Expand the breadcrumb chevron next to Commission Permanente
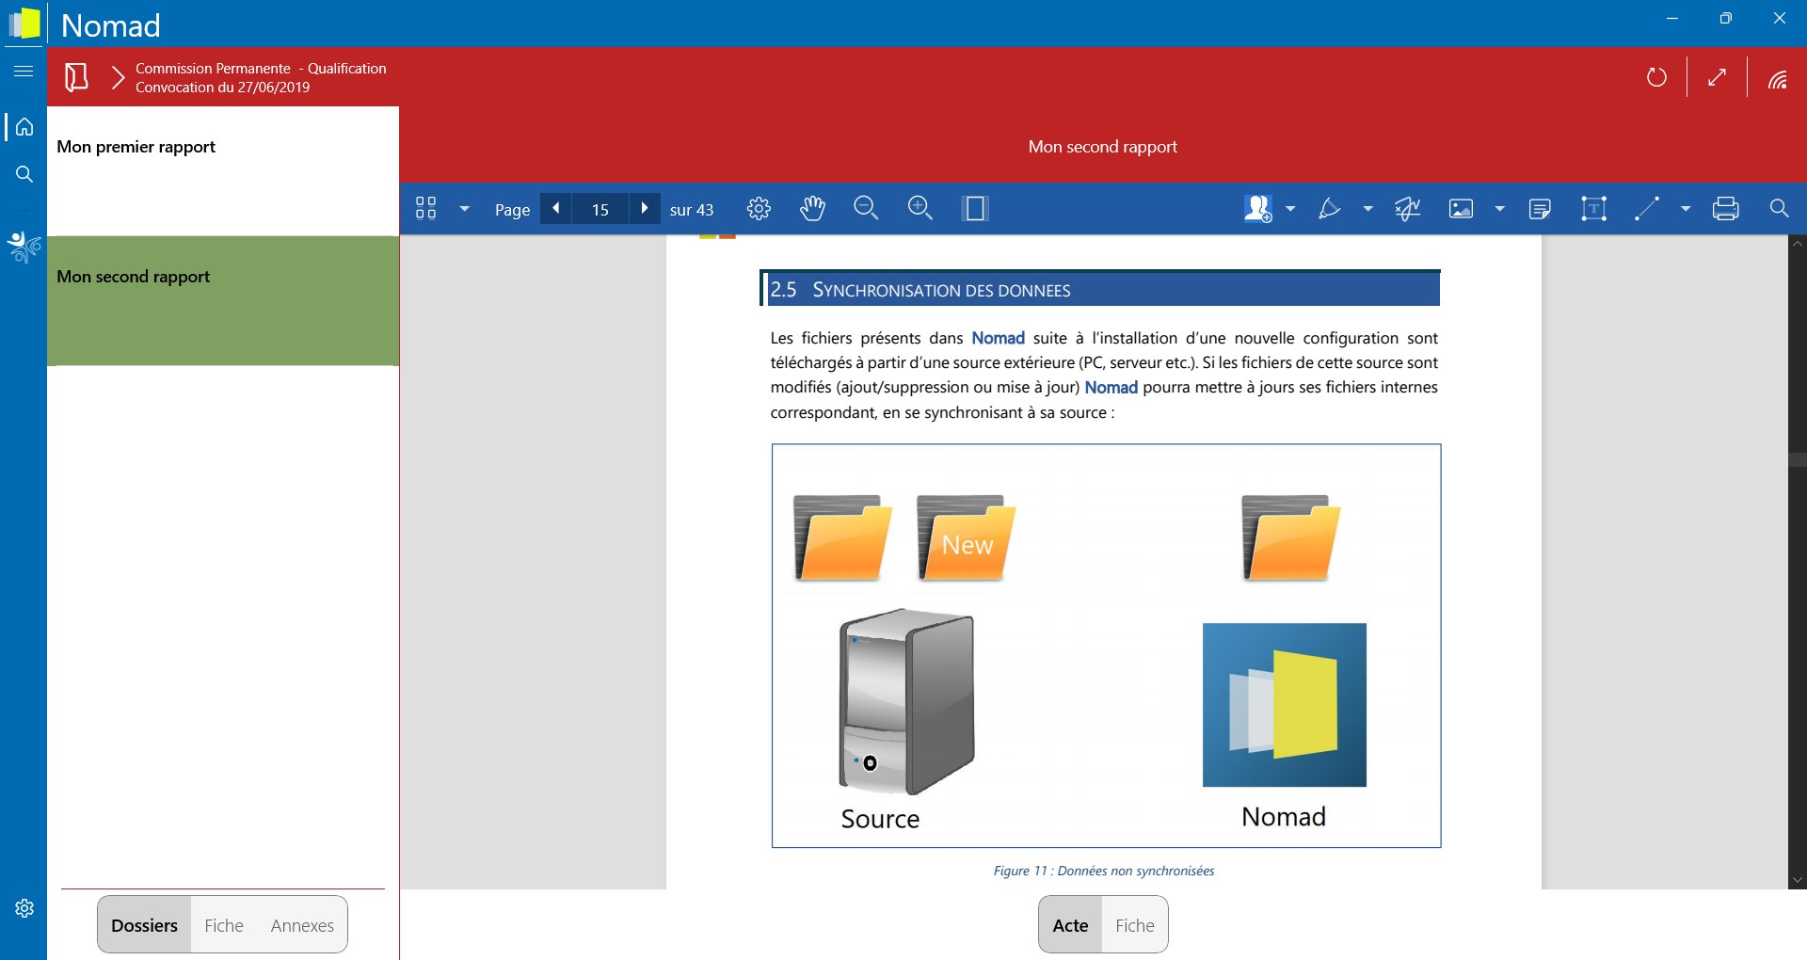 click(118, 77)
